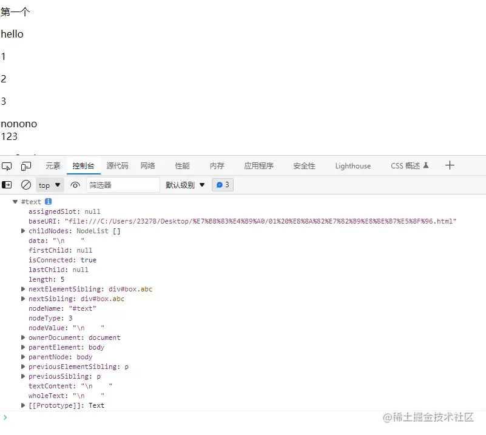Switch to the Lighthouse tab
The image size is (486, 435).
point(353,166)
